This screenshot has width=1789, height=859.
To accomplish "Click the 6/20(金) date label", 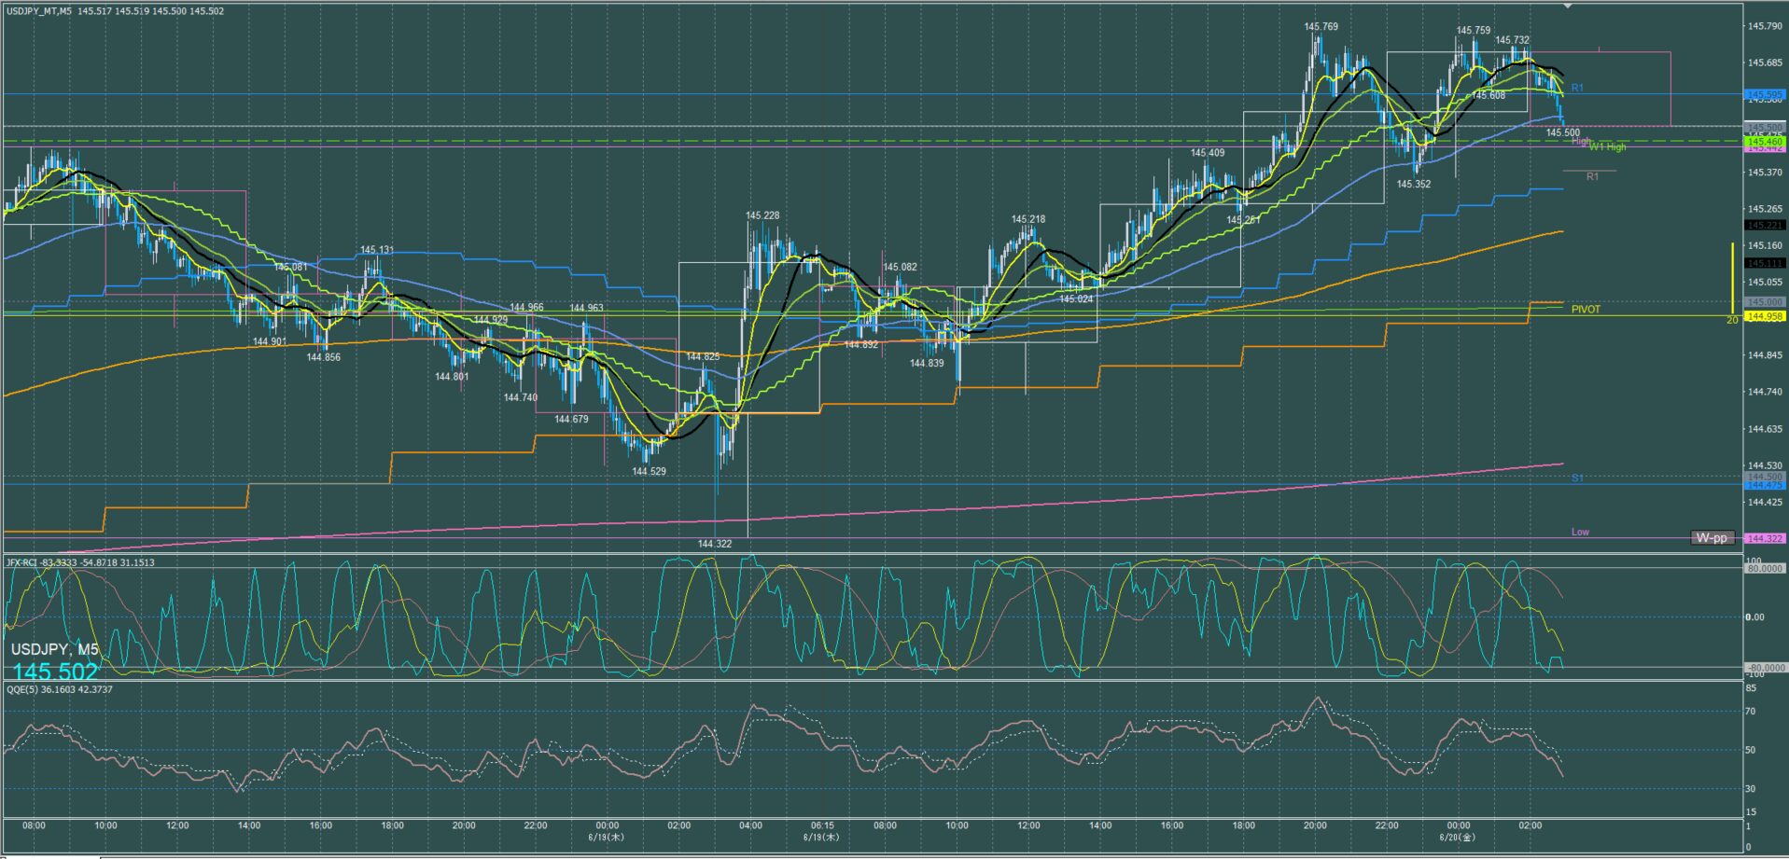I will pyautogui.click(x=1458, y=837).
